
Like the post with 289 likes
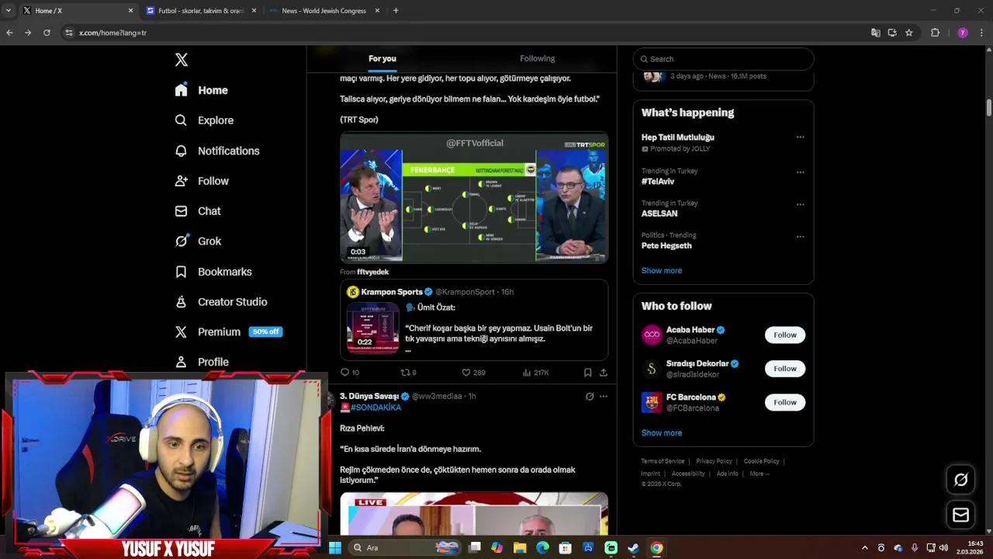coord(473,373)
